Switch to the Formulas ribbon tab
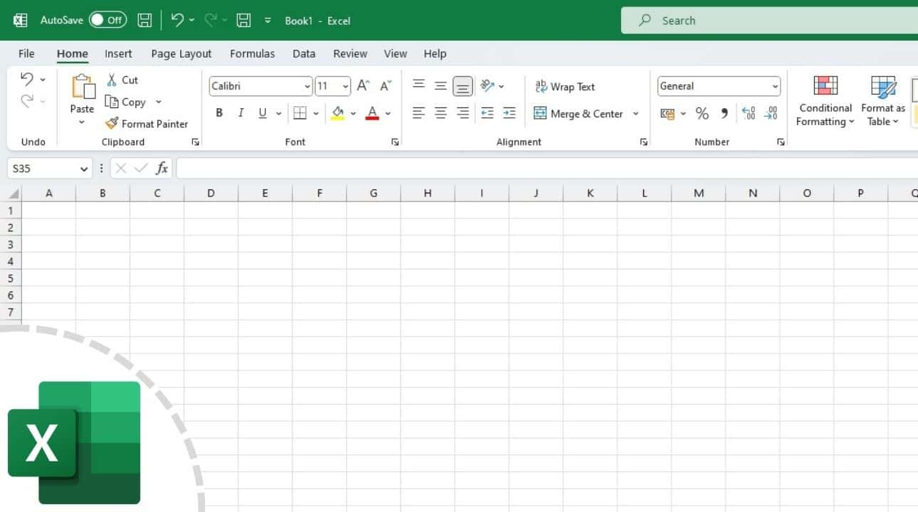Image resolution: width=918 pixels, height=512 pixels. (x=252, y=53)
